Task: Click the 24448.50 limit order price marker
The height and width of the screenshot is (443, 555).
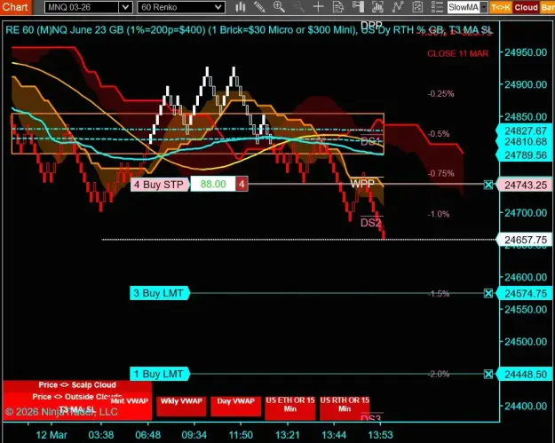Action: click(x=526, y=374)
